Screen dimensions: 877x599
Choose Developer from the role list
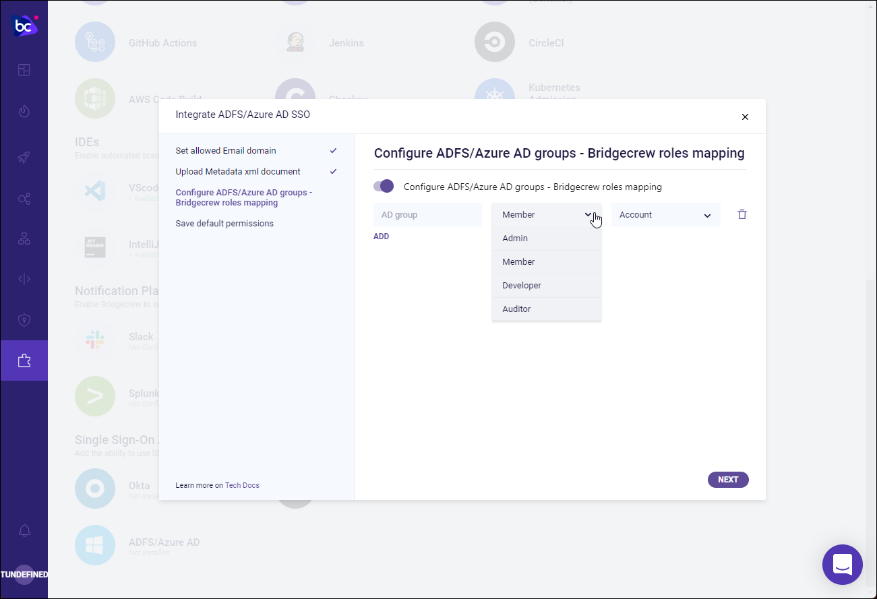tap(546, 286)
